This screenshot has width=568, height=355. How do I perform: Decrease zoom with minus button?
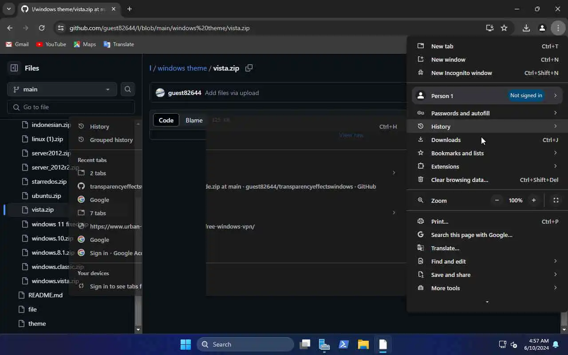pos(497,201)
